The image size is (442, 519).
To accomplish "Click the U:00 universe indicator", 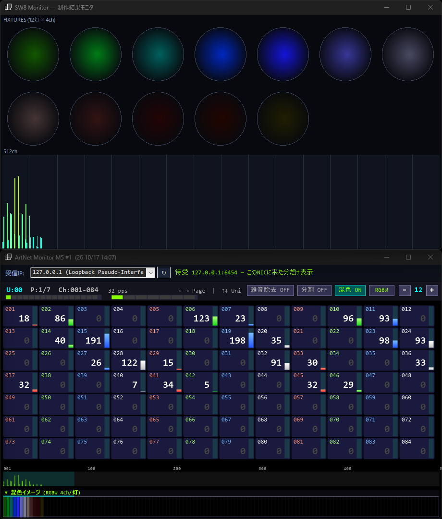I will tap(14, 290).
